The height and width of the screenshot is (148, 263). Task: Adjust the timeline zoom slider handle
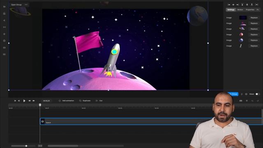point(26,146)
